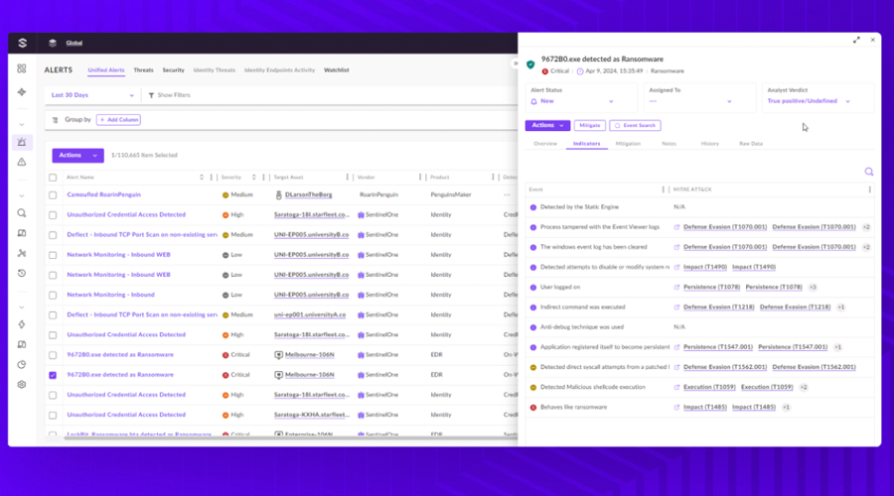The height and width of the screenshot is (496, 894).
Task: Toggle the select-all checkbox in table header
Action: coord(53,178)
